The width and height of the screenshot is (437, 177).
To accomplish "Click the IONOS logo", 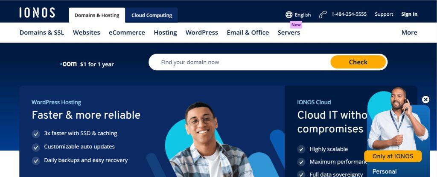I will tap(37, 13).
